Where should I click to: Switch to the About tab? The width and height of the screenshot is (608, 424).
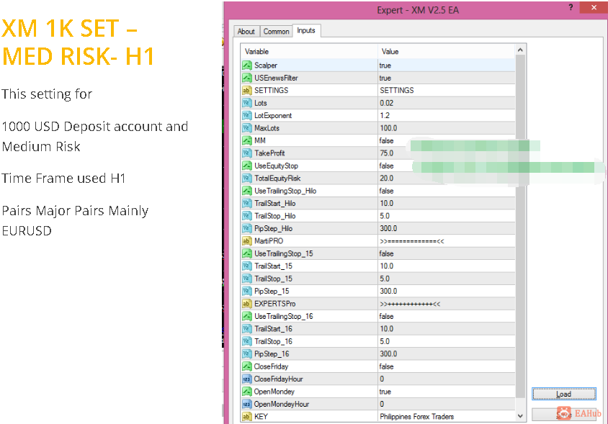[246, 32]
